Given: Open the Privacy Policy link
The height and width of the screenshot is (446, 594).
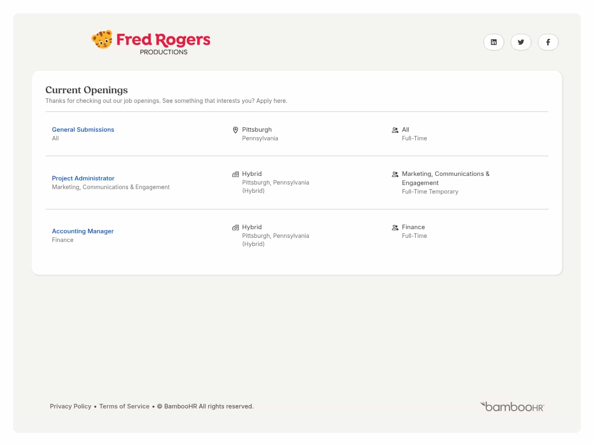Looking at the screenshot, I should (x=71, y=406).
